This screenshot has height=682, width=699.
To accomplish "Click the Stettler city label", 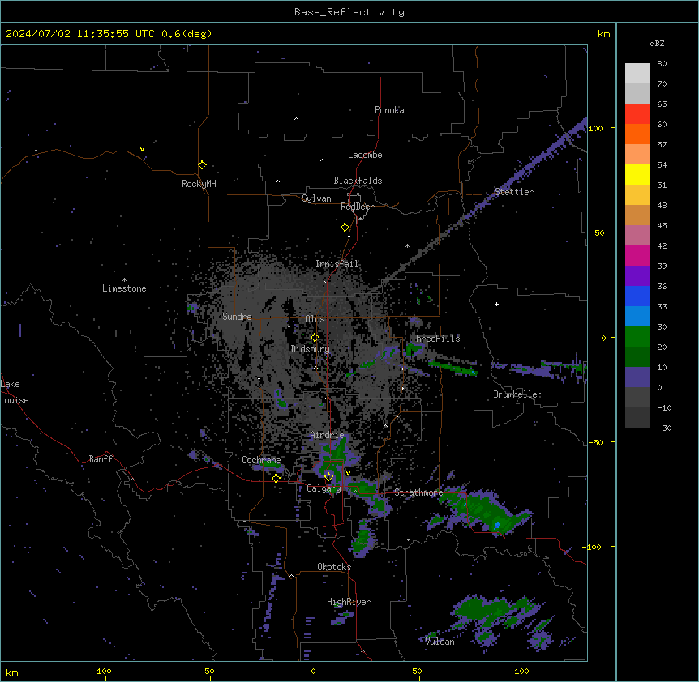I will pos(514,192).
